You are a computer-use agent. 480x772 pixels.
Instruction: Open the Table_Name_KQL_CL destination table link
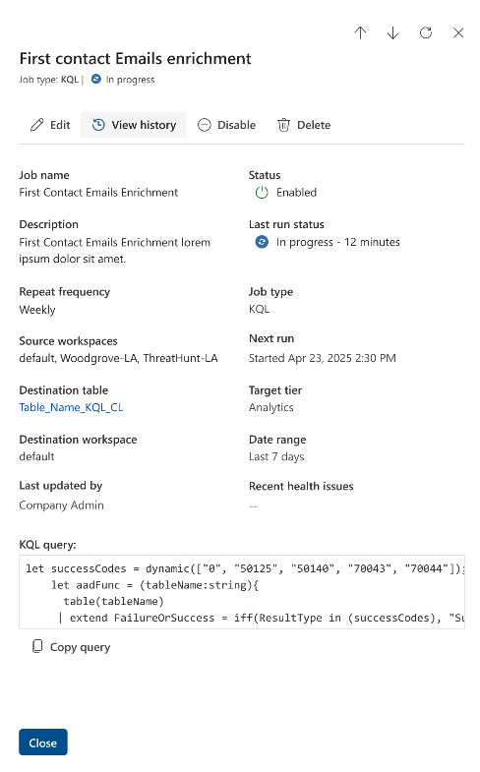(71, 407)
